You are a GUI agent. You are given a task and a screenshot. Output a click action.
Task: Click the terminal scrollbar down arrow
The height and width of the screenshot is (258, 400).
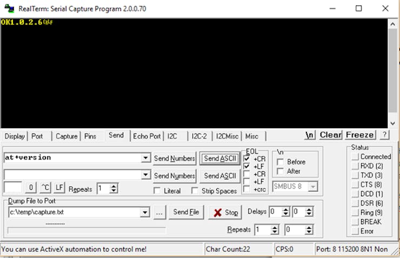pyautogui.click(x=392, y=123)
